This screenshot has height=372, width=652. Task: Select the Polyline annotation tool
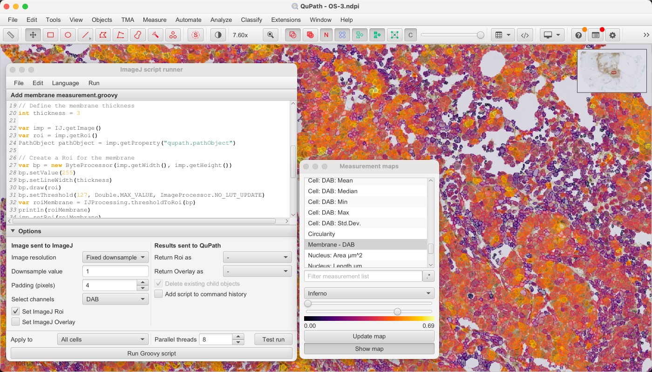coord(120,35)
